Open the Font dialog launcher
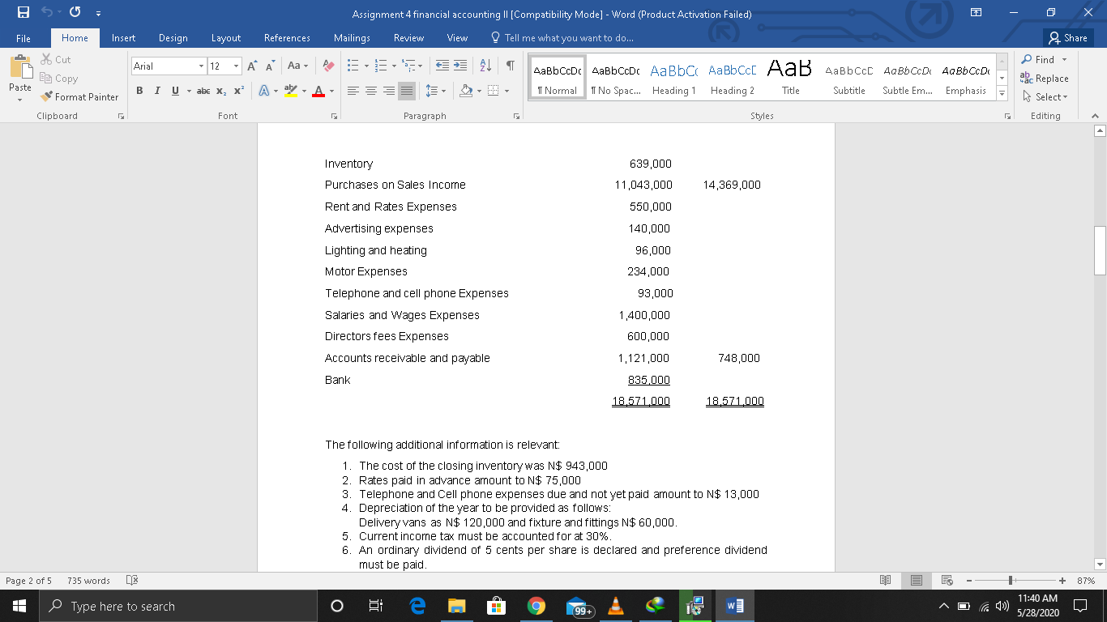The image size is (1107, 622). [333, 117]
